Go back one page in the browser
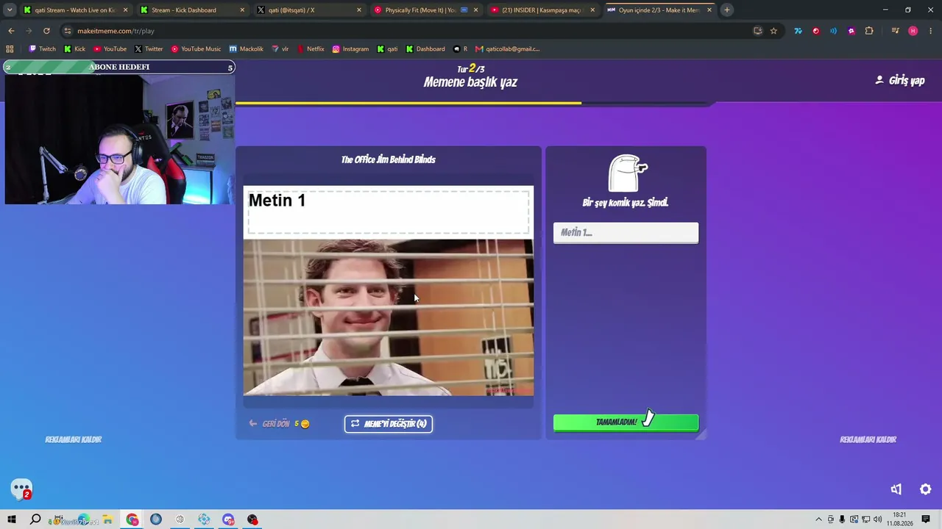The width and height of the screenshot is (942, 529). click(x=11, y=31)
